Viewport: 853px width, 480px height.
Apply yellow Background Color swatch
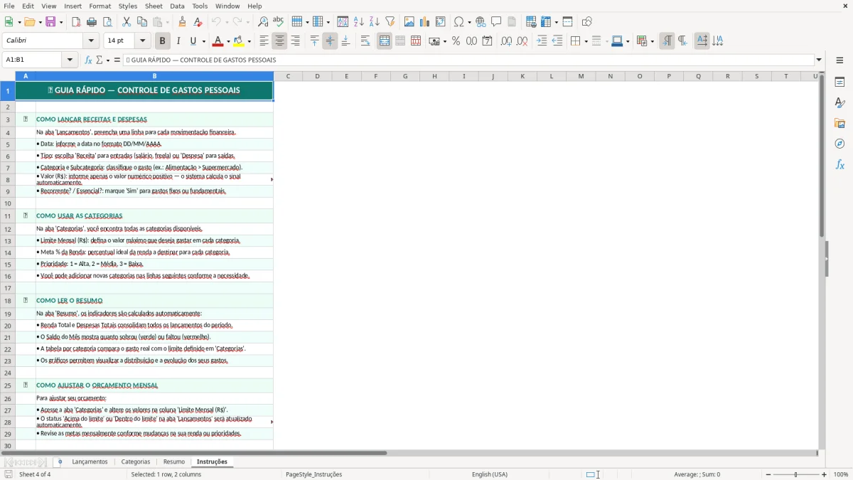point(239,41)
